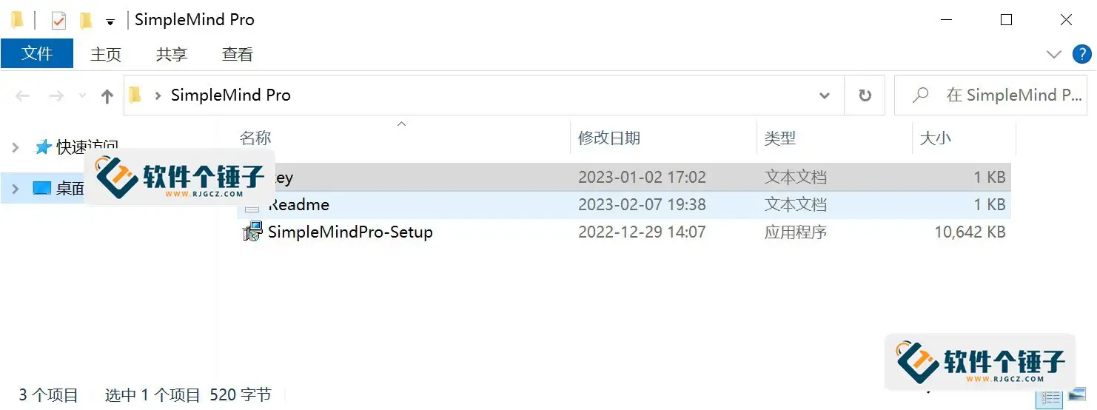
Task: Open the 文件 menu tab
Action: (x=37, y=54)
